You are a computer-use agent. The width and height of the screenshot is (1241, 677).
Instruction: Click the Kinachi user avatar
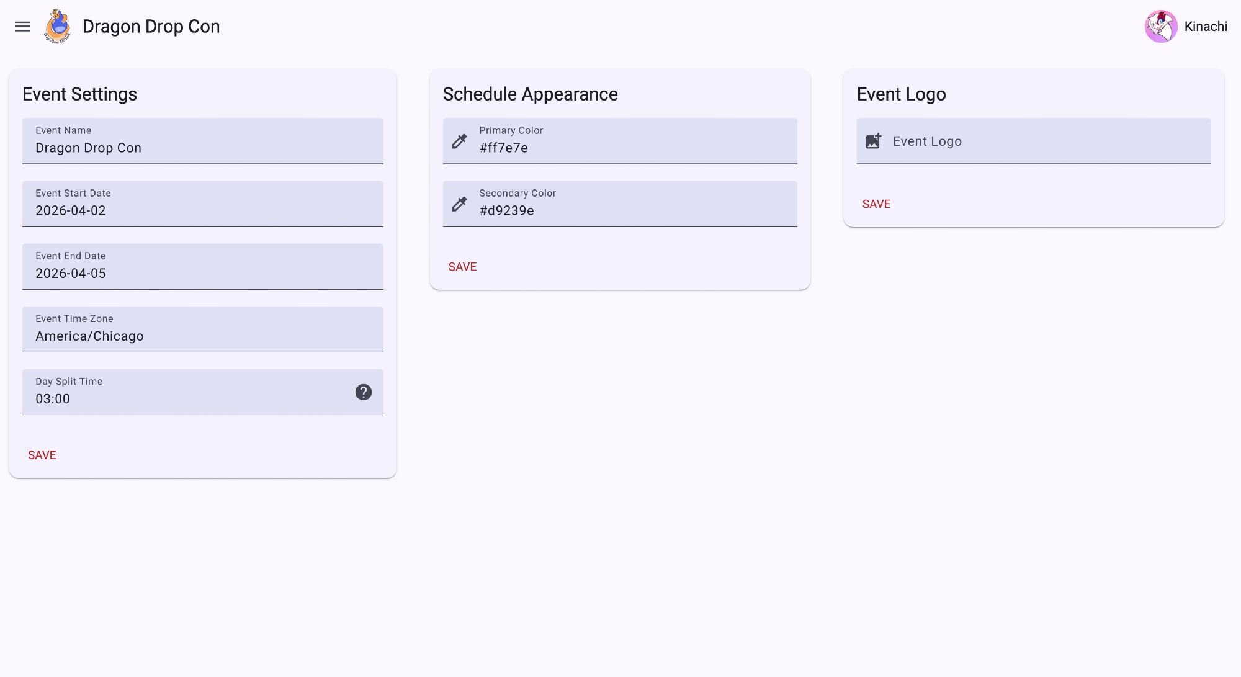pos(1161,27)
